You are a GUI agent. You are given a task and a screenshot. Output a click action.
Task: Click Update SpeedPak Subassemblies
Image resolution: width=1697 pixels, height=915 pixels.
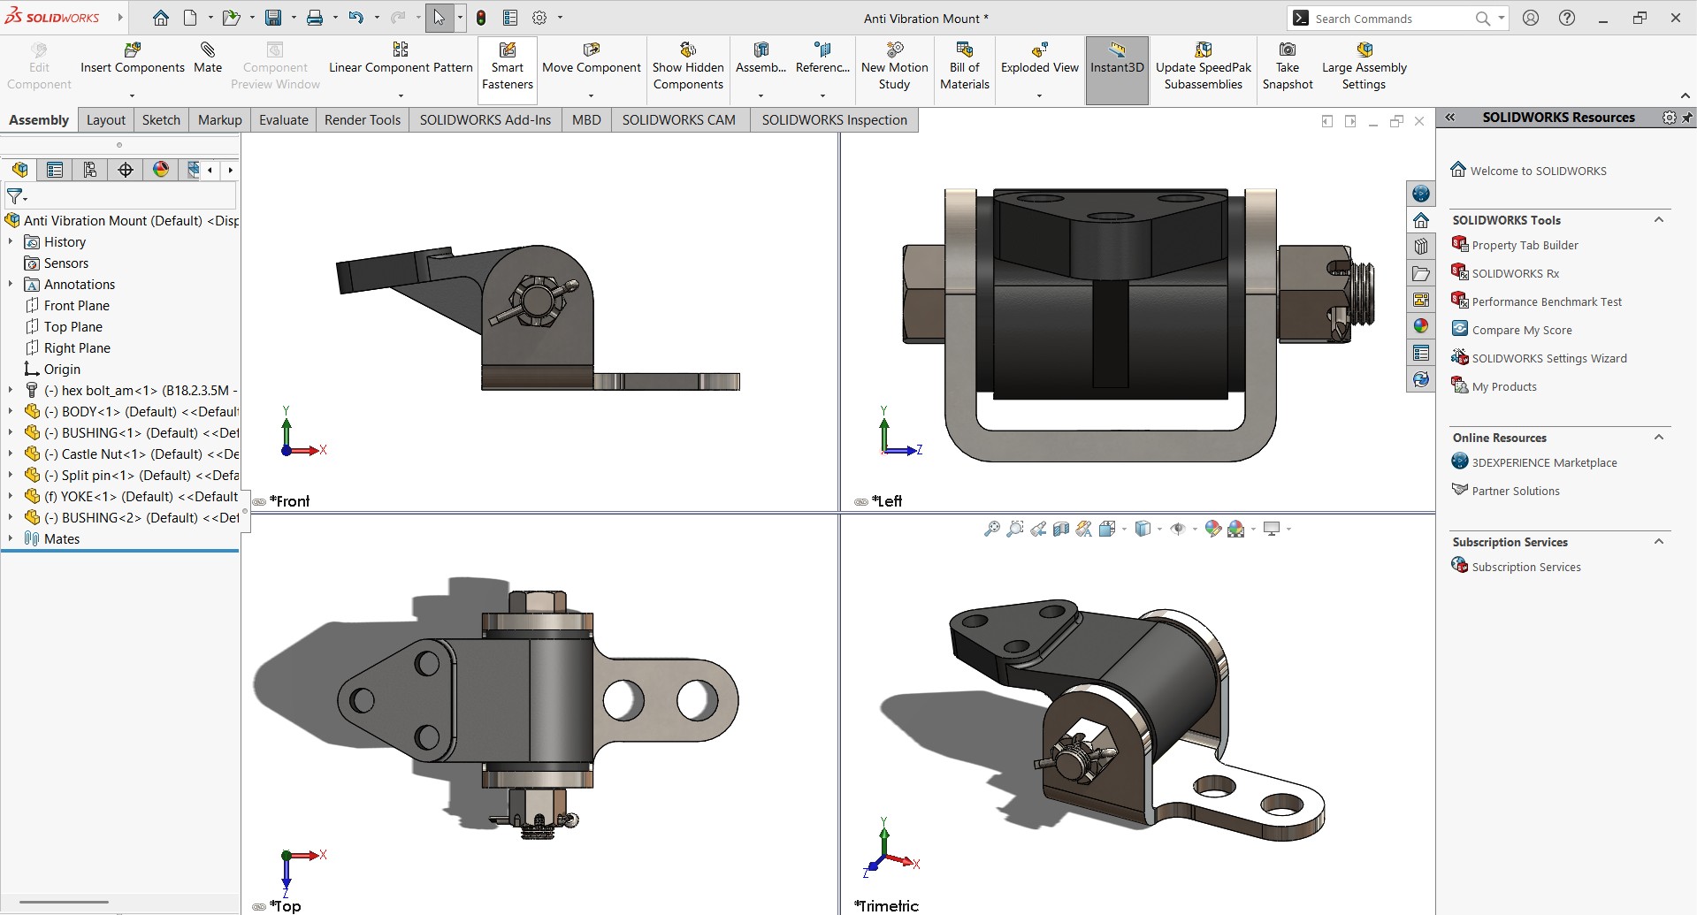pos(1203,66)
